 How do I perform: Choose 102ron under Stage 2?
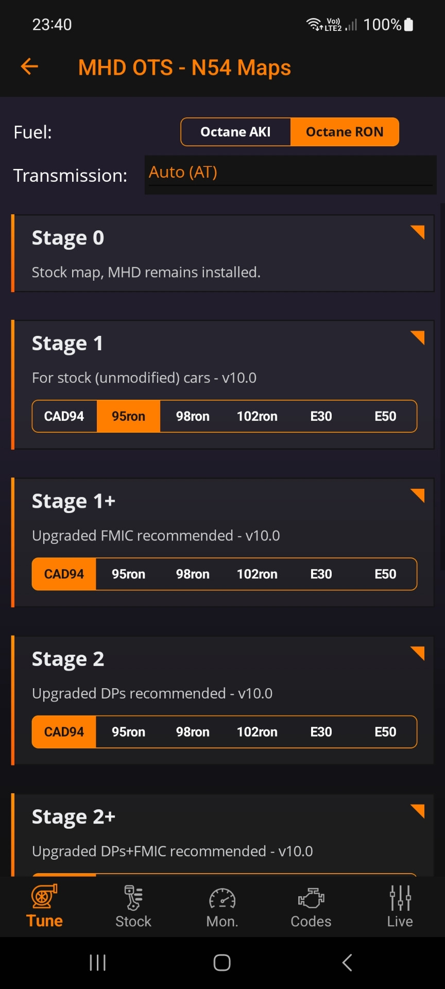click(257, 732)
